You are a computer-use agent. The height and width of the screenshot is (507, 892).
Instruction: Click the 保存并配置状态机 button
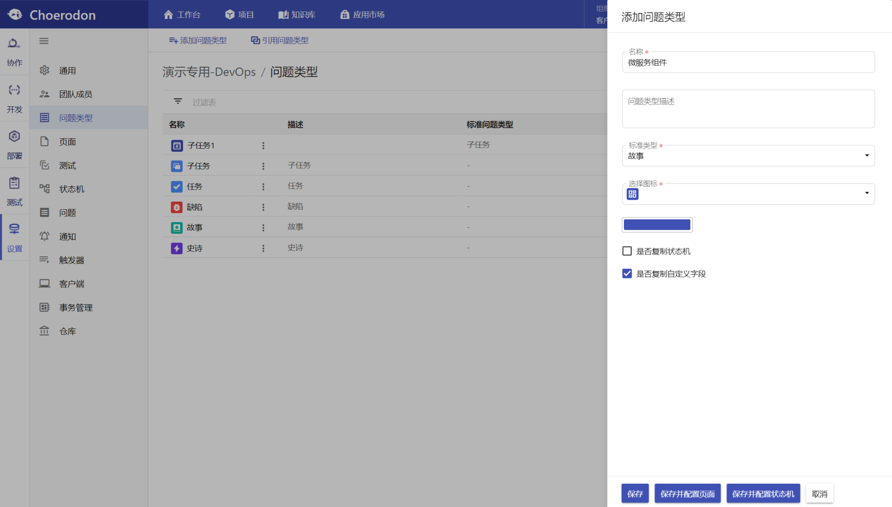(x=763, y=494)
